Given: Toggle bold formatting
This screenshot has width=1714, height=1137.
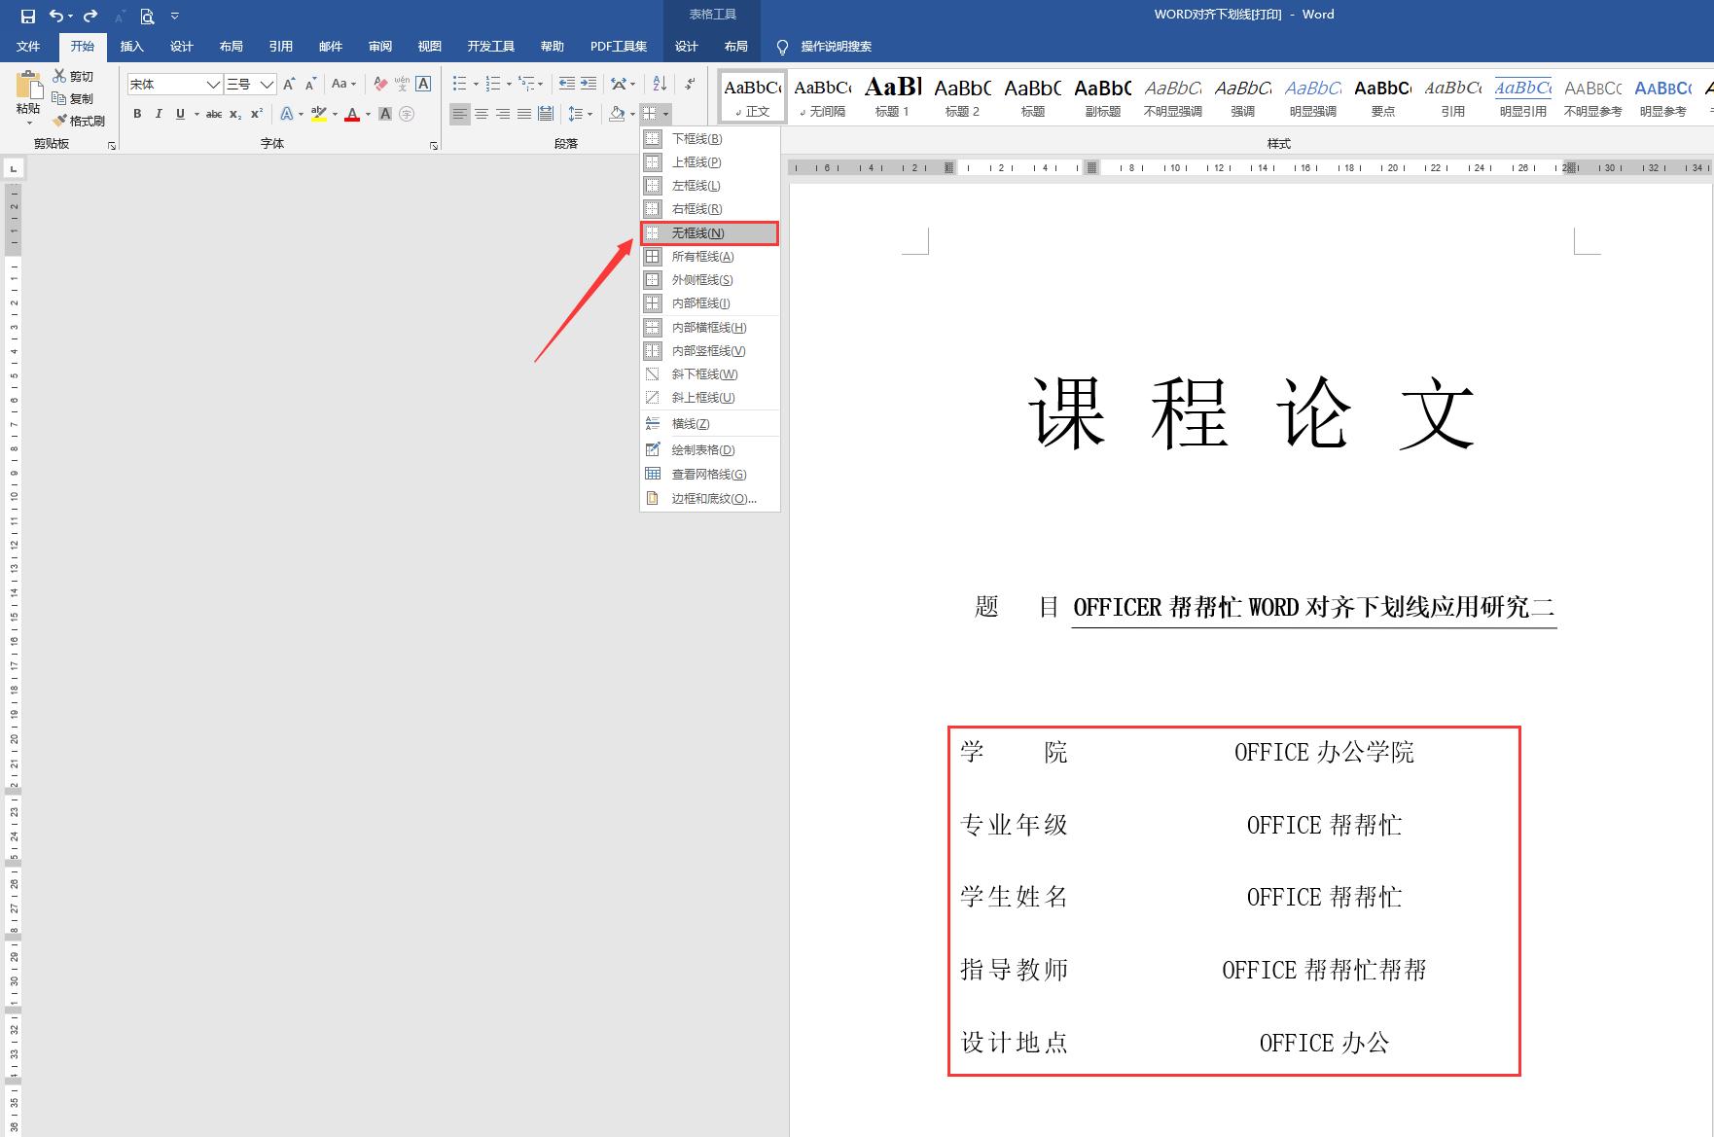Looking at the screenshot, I should 137,114.
